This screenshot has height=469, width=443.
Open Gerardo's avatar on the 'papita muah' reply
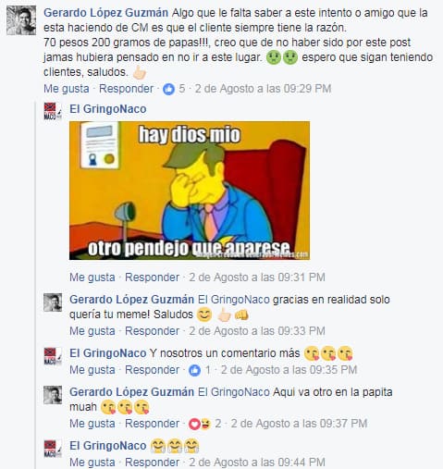tap(53, 395)
